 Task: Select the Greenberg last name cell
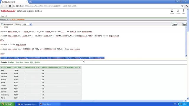(5, 95)
